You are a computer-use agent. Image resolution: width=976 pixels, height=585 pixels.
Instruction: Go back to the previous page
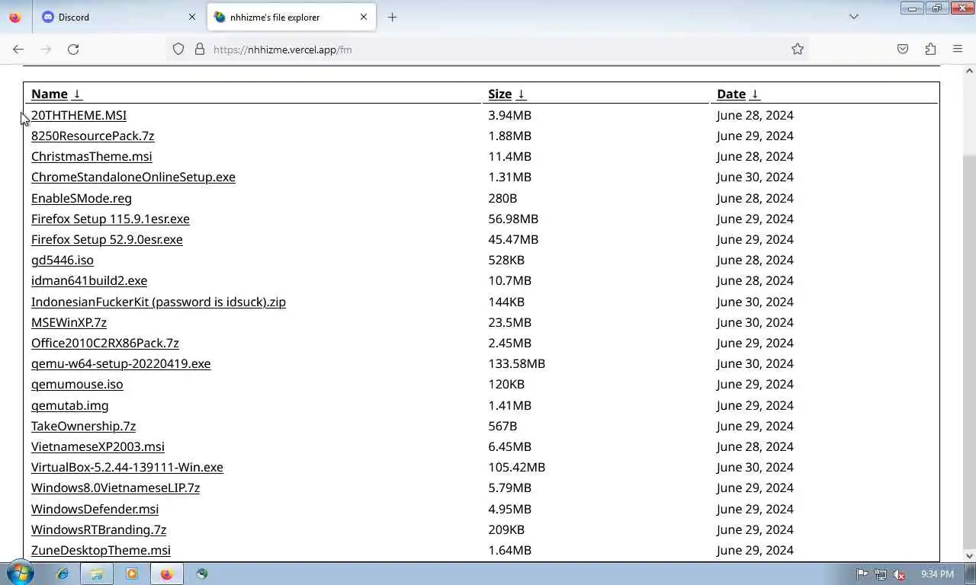point(18,50)
